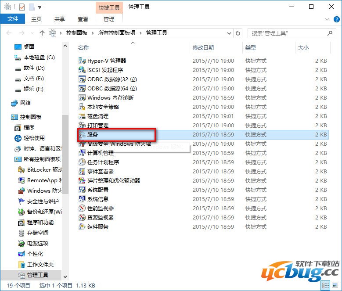The image size is (342, 291).
Task: Switch to details view layout icon
Action: point(325,286)
